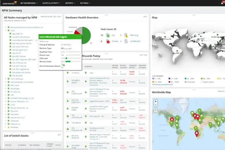The image size is (225, 150).
Task: Click the green tooltip title core-v6tunnel.lab-mgmt
Action: tap(53, 37)
